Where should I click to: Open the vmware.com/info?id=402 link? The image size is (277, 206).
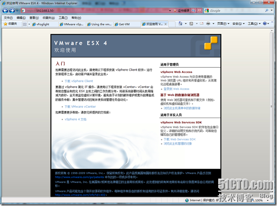(x=80, y=195)
